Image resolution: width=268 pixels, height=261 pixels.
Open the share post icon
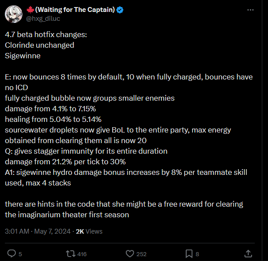click(x=248, y=253)
